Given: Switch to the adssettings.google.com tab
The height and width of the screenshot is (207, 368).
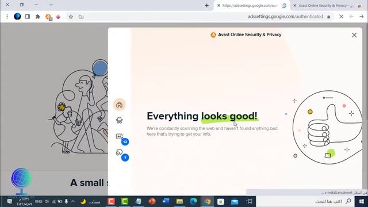Looking at the screenshot, I should tap(252, 5).
